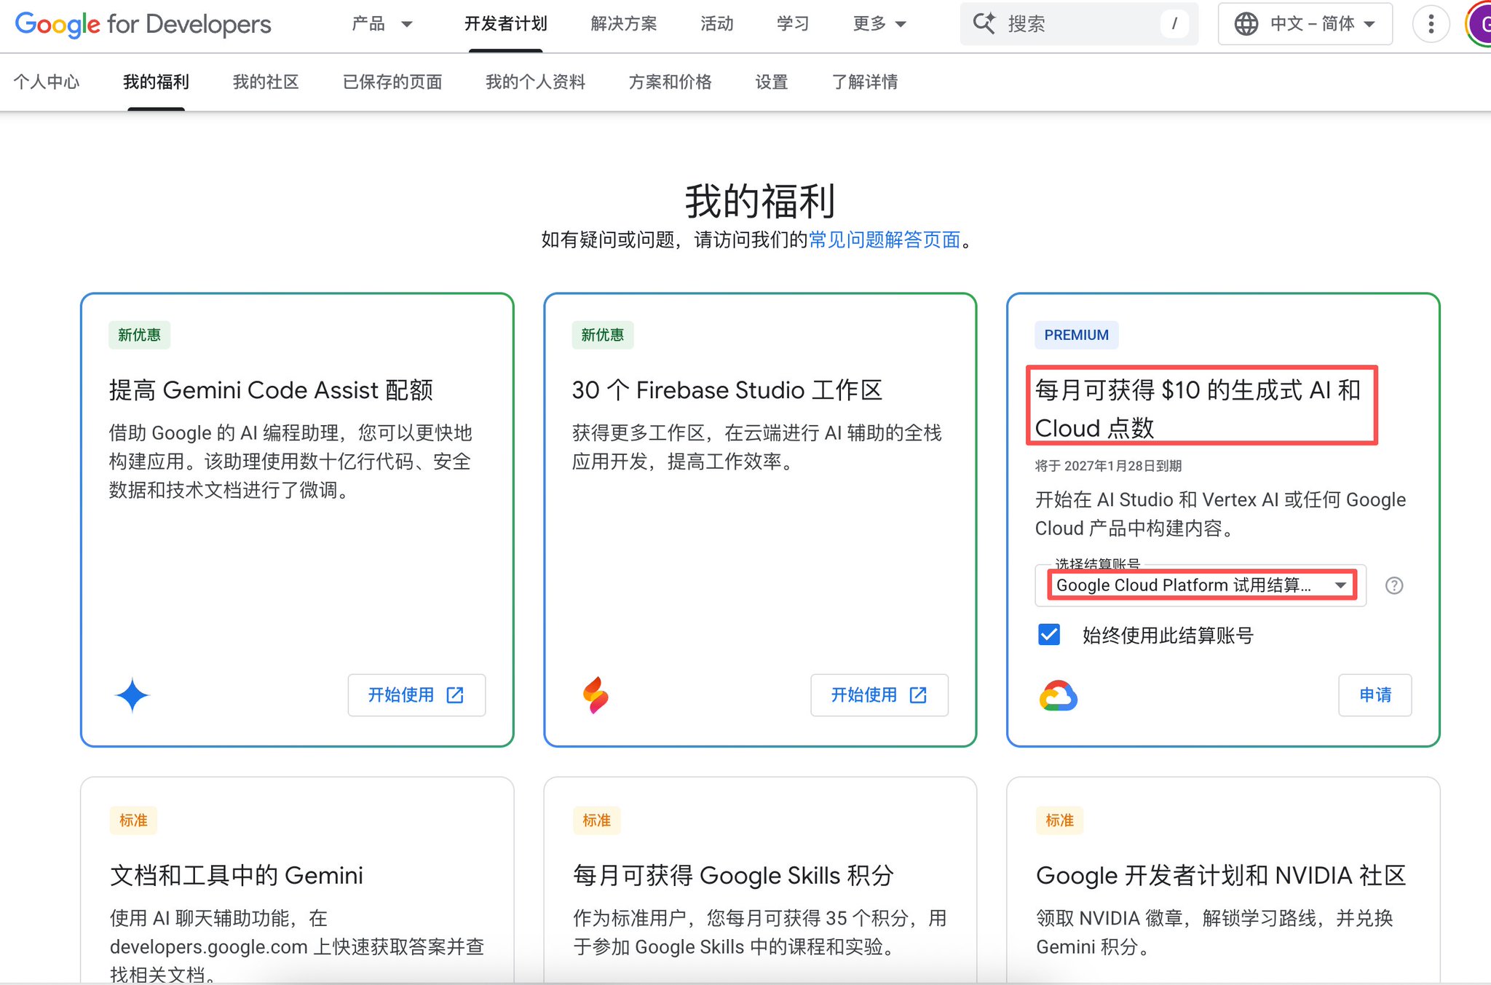The image size is (1491, 985).
Task: Switch to the 我的社区 tab
Action: click(x=266, y=82)
